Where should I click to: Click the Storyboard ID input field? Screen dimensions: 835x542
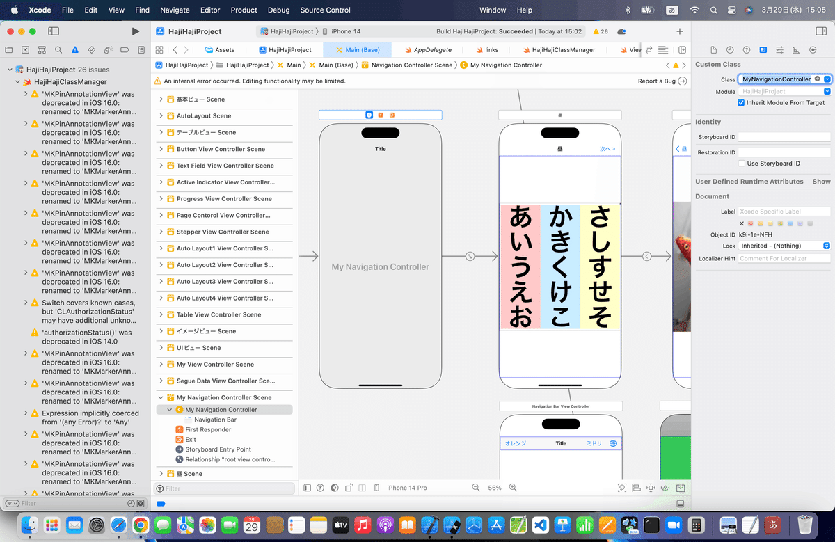tap(784, 137)
